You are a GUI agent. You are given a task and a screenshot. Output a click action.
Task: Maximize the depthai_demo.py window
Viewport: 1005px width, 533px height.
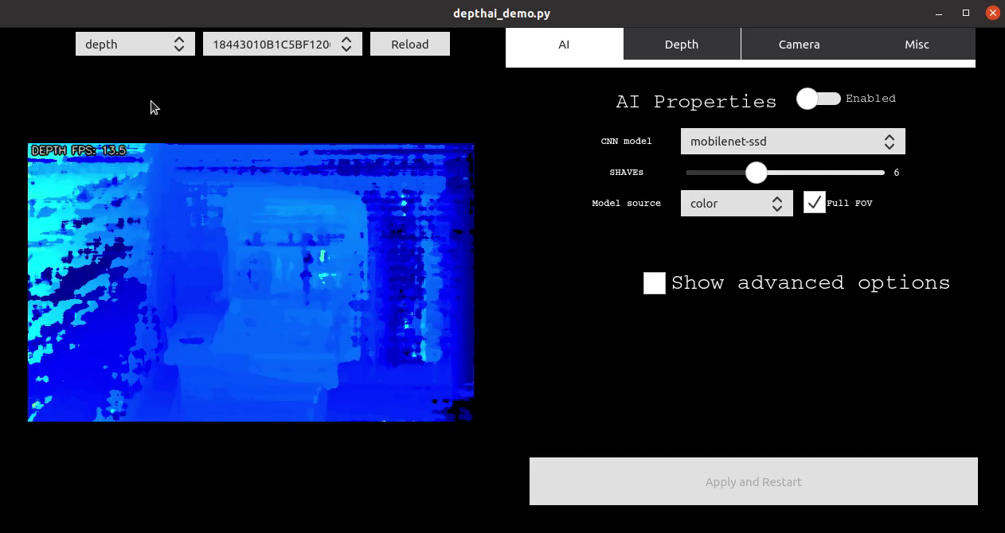pyautogui.click(x=966, y=13)
